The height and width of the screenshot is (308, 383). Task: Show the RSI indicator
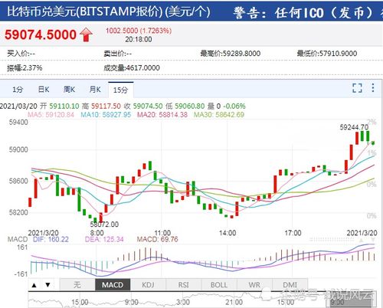[x=184, y=285]
